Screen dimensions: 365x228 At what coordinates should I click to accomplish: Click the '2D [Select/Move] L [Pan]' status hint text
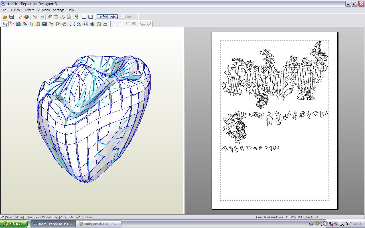(x=21, y=217)
